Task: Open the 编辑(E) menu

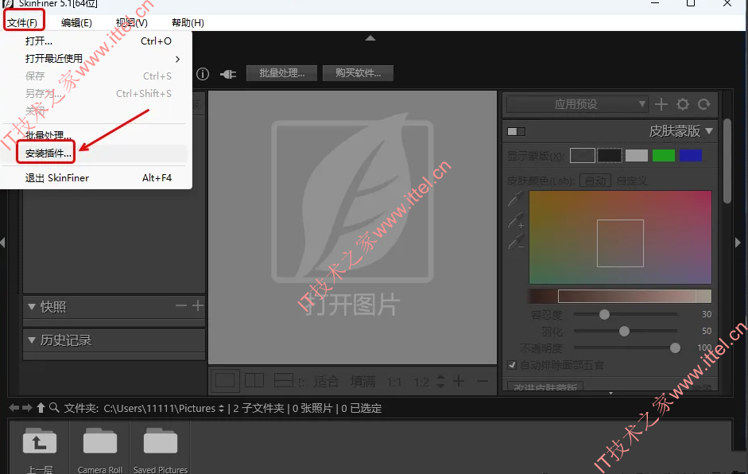Action: [x=76, y=22]
